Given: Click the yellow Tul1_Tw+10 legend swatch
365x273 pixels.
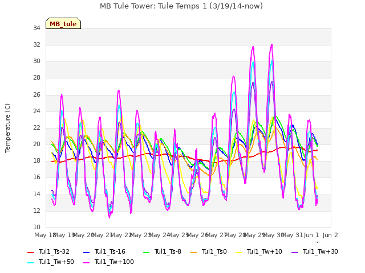Looking at the screenshot, I should pos(239,252).
